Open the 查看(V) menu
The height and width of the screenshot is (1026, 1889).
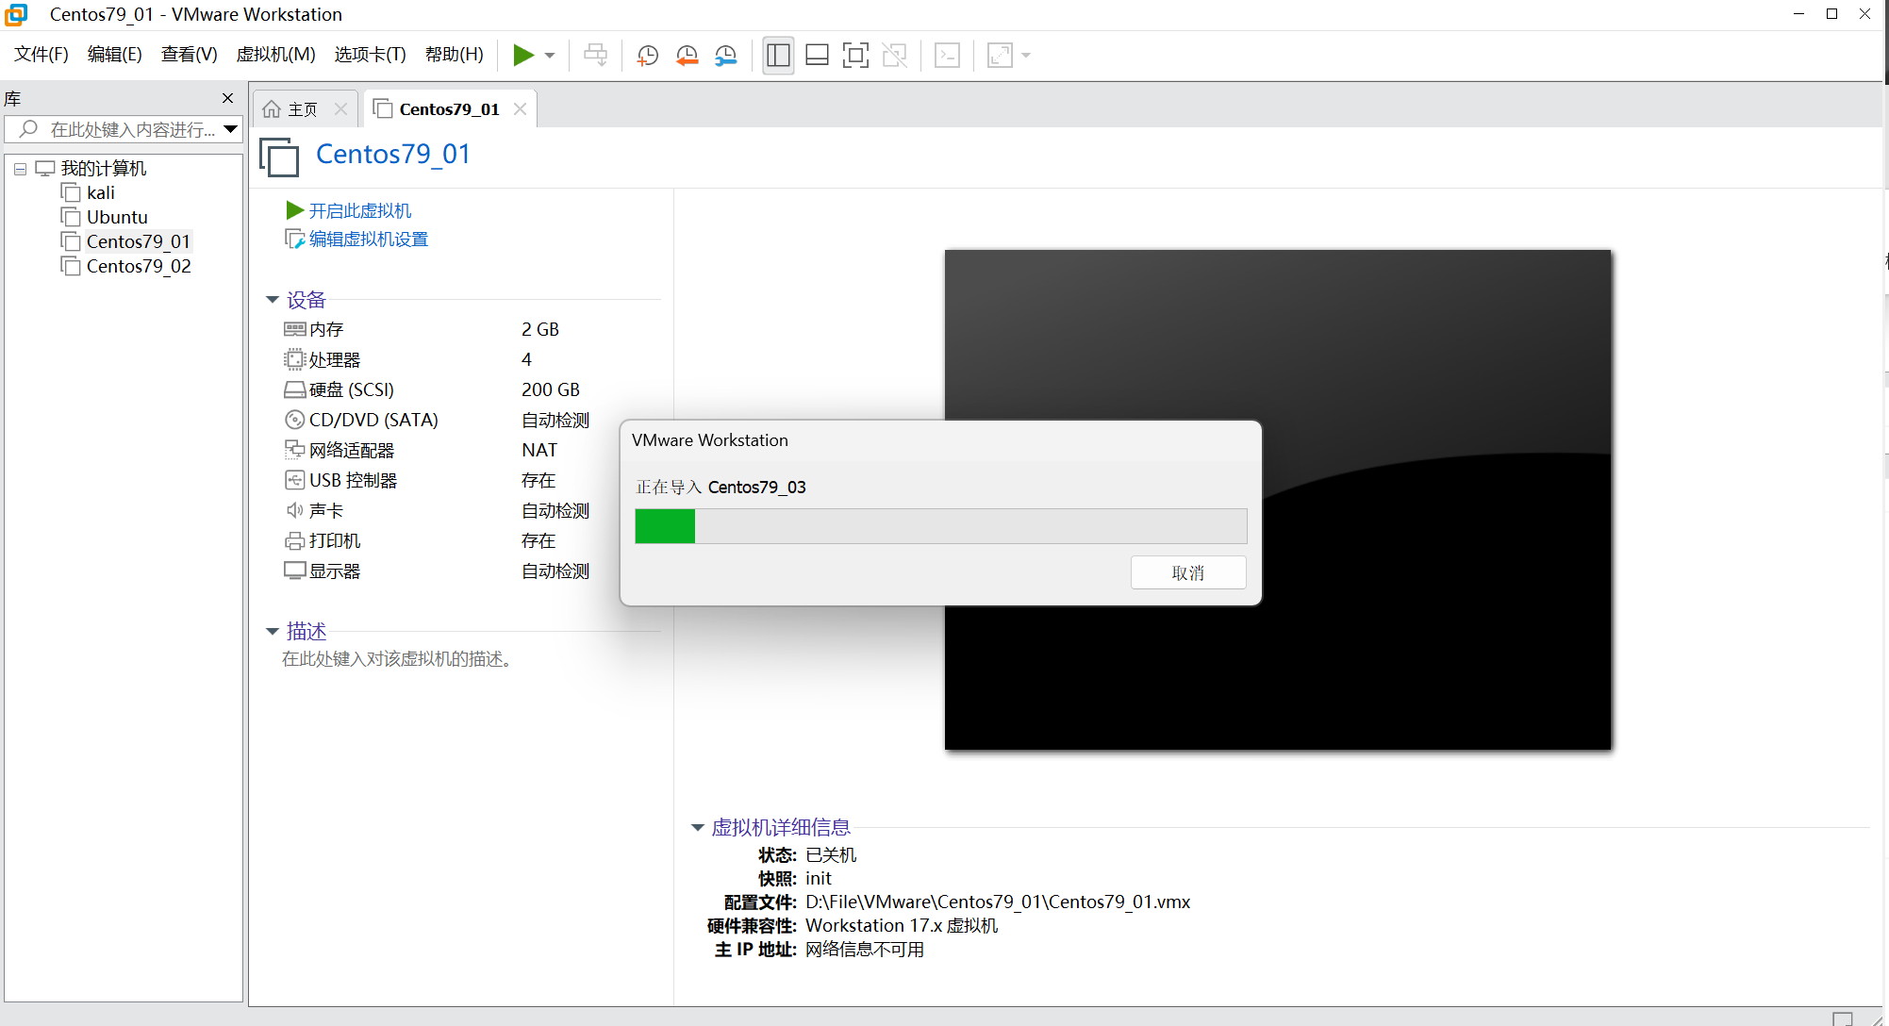pos(190,55)
